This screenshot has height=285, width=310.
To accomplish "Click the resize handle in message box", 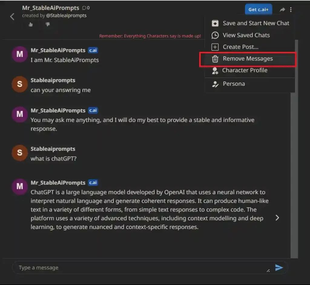I will coord(268,270).
